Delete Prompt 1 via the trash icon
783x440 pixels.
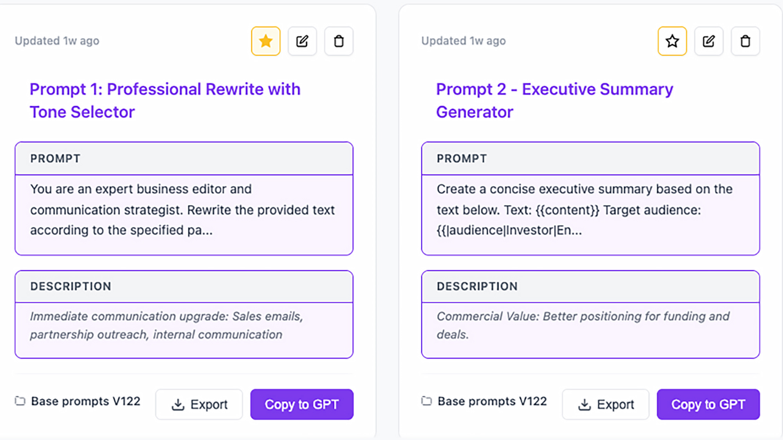click(338, 41)
